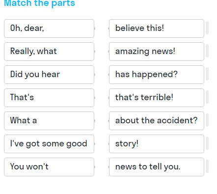
Task: Pick the "What a" card
Action: click(49, 121)
